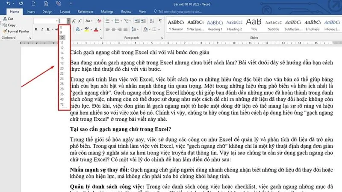
Task: Open Clipboard pane dialog launcher
Action: 30,38
